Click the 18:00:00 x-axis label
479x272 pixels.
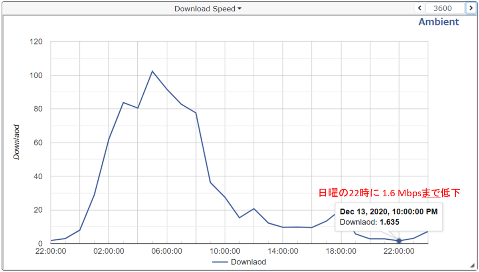[x=340, y=252]
